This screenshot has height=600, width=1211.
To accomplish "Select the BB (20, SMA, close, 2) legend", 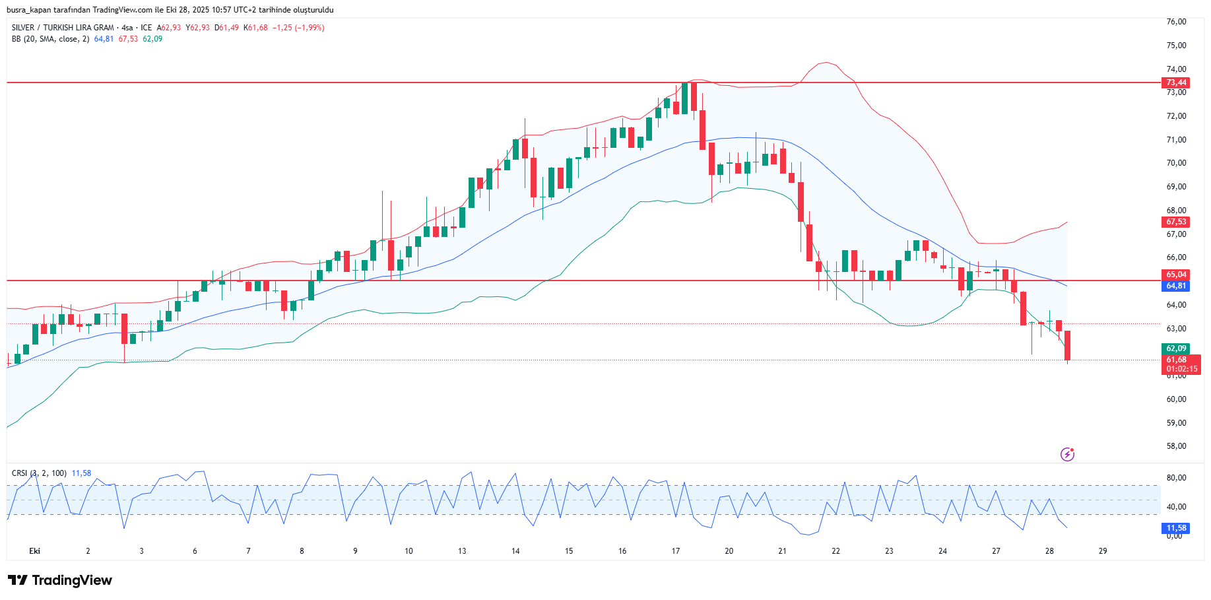I will click(50, 39).
